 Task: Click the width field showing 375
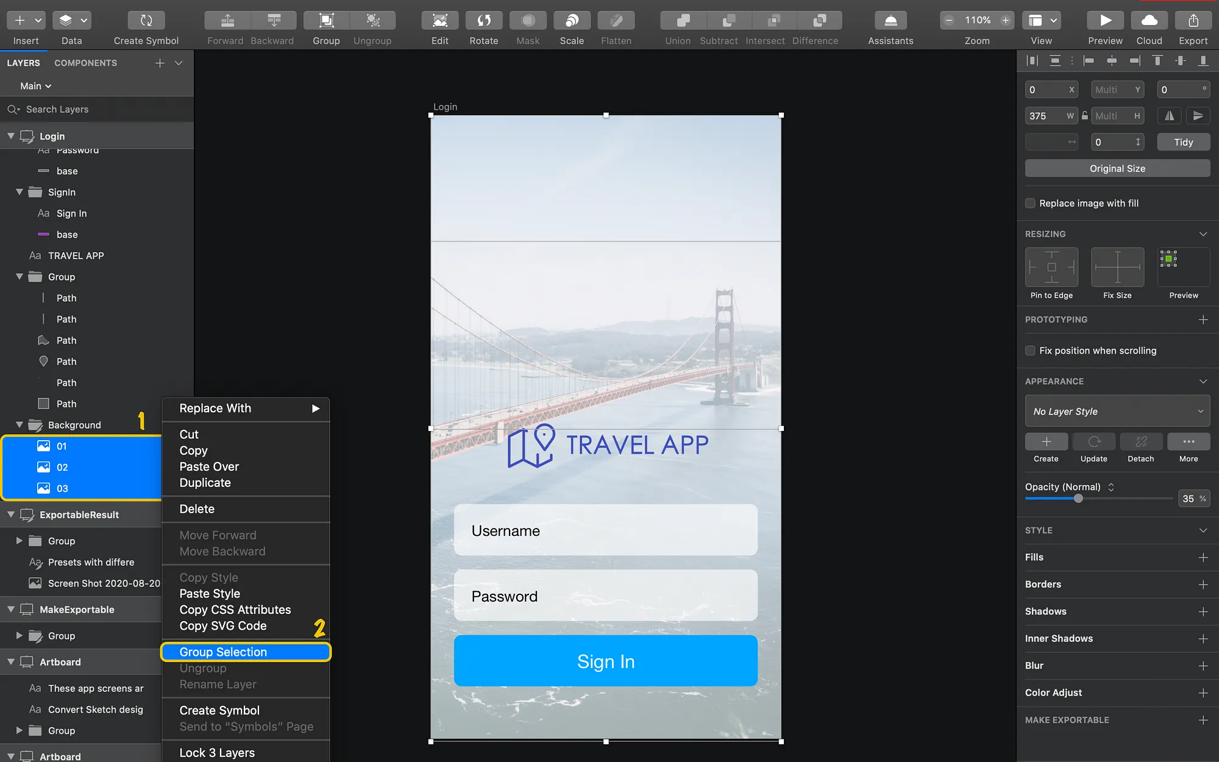(x=1051, y=116)
